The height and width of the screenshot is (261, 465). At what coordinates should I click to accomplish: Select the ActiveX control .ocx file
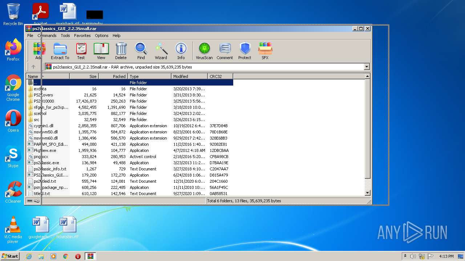pos(130,157)
